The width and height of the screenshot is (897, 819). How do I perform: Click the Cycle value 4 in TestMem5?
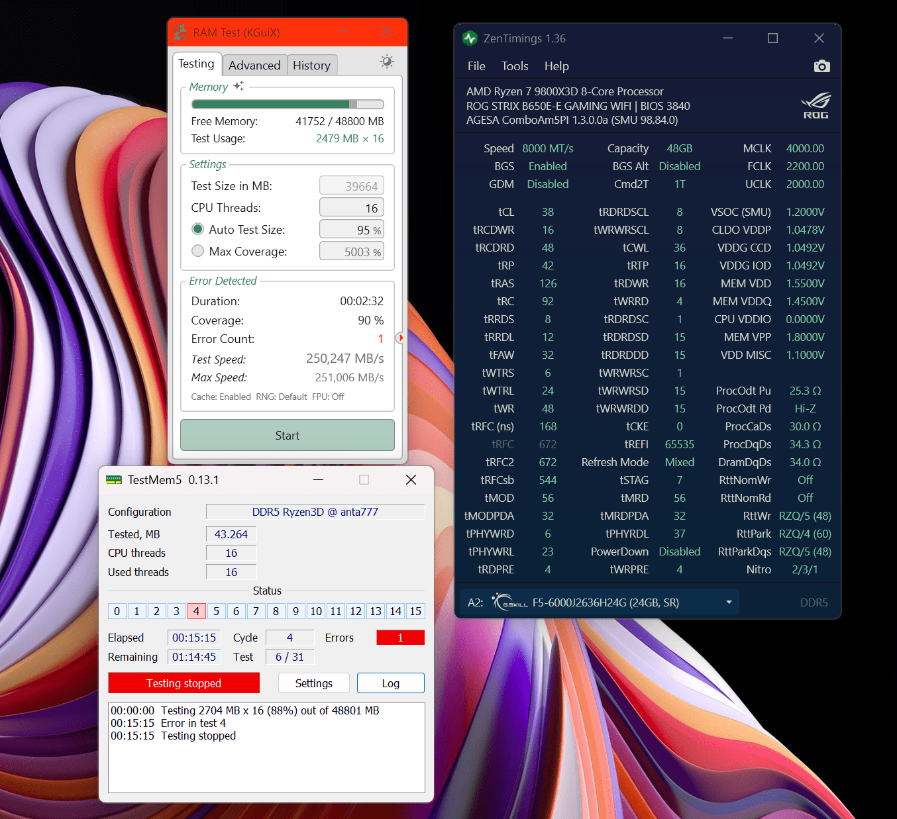(x=290, y=638)
